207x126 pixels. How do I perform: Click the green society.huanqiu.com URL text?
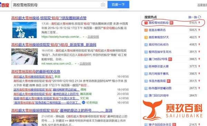[x=61, y=37]
